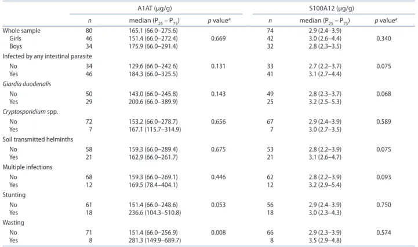The height and width of the screenshot is (247, 418).
Task: Select the value '151.4 (66.0–272.4)'
Action: 153,38
